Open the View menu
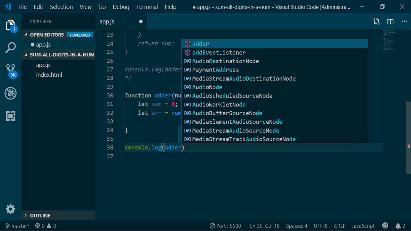 (86, 7)
